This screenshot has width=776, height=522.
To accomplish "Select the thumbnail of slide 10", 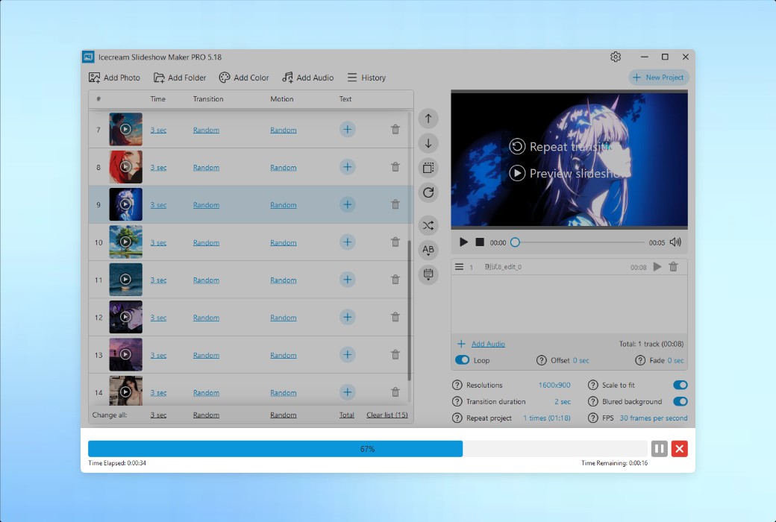I will pos(125,242).
